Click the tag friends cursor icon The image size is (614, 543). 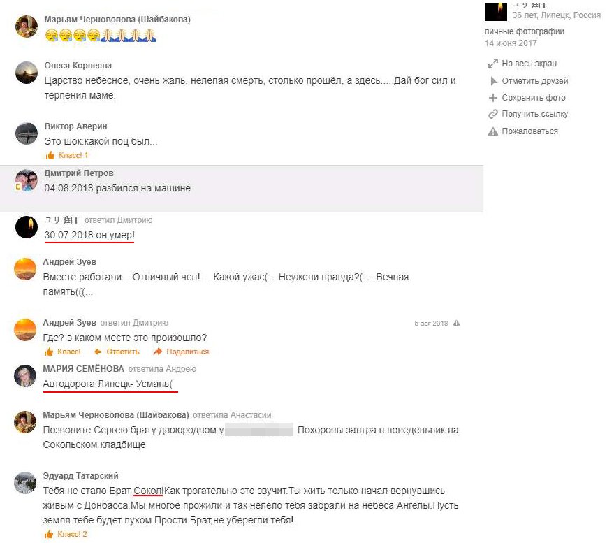pos(493,81)
